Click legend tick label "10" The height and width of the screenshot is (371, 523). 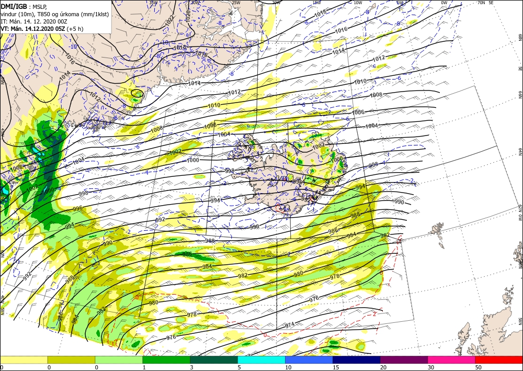288,367
